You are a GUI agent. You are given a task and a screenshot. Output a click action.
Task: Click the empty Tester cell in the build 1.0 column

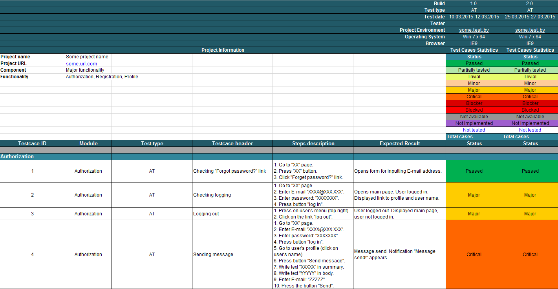pyautogui.click(x=474, y=23)
